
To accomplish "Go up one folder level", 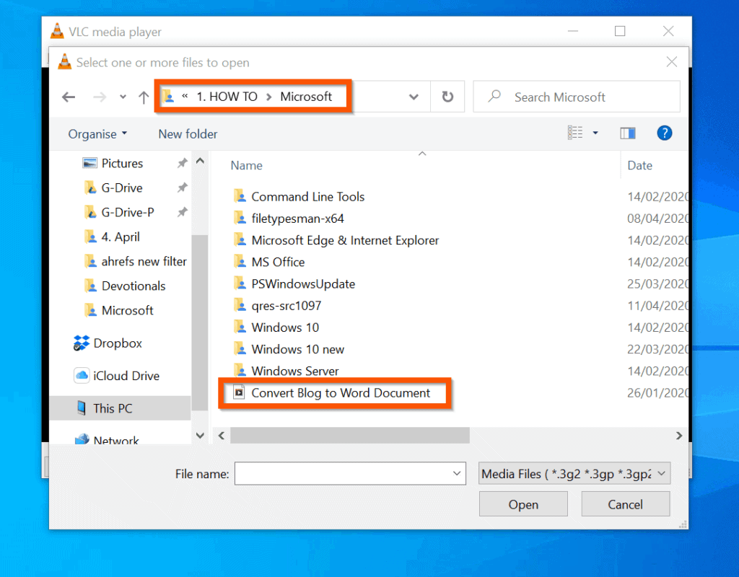I will [x=144, y=97].
